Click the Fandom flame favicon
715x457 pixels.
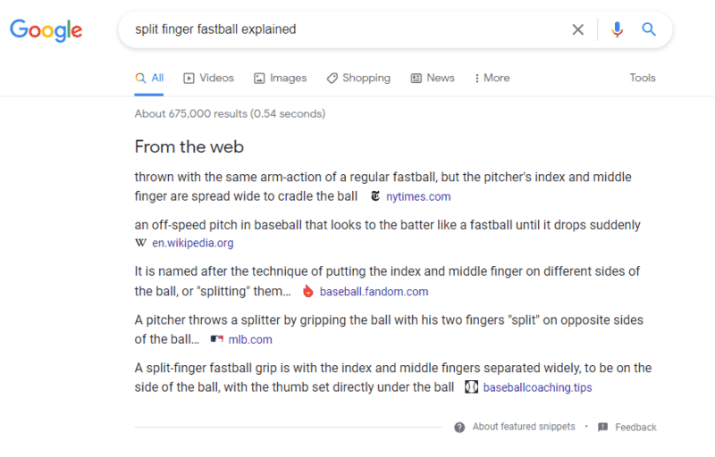pyautogui.click(x=308, y=291)
